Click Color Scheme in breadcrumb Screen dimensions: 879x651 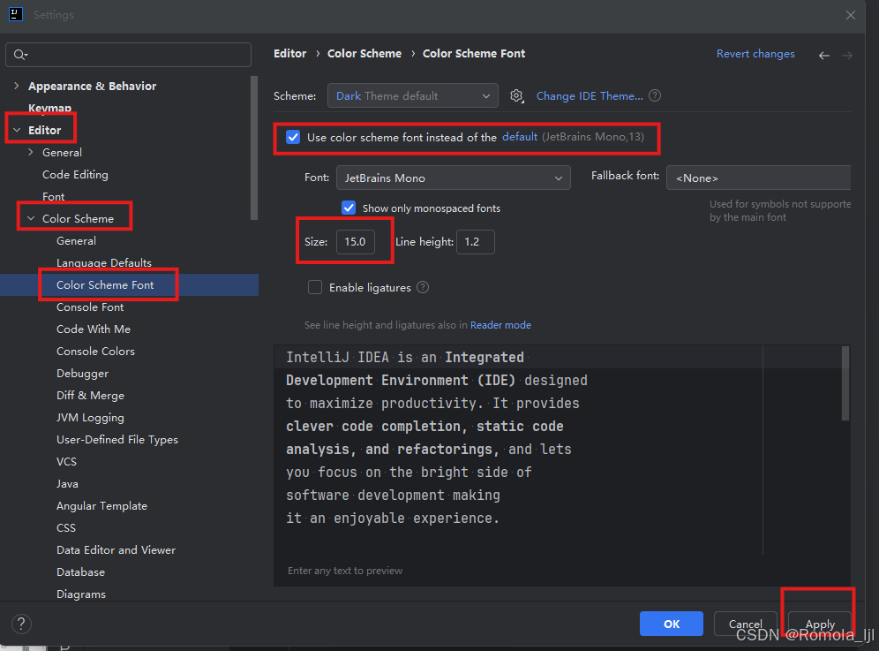(x=364, y=53)
